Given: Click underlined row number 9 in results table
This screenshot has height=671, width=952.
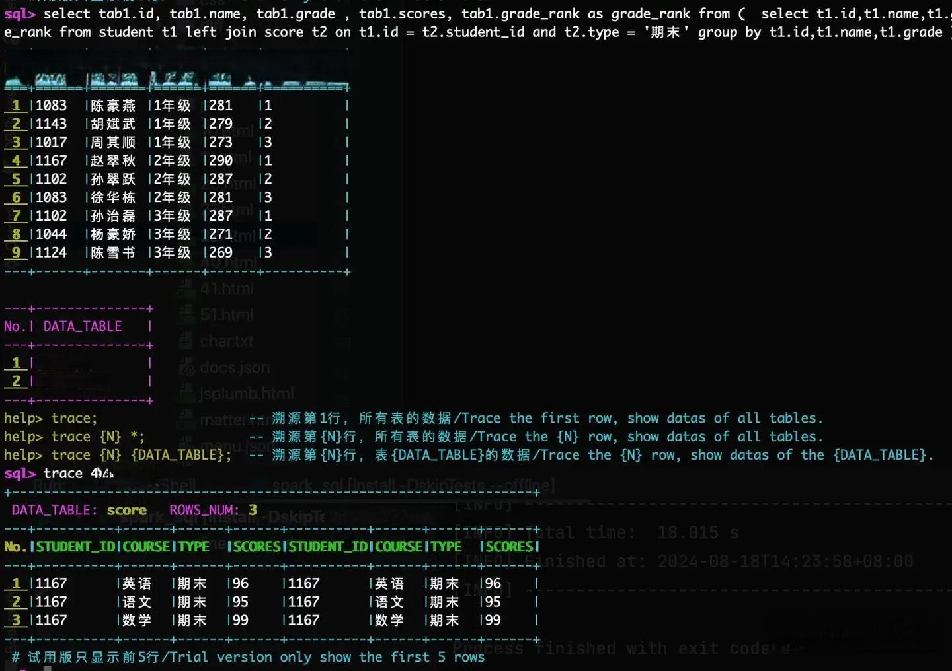Looking at the screenshot, I should (16, 252).
